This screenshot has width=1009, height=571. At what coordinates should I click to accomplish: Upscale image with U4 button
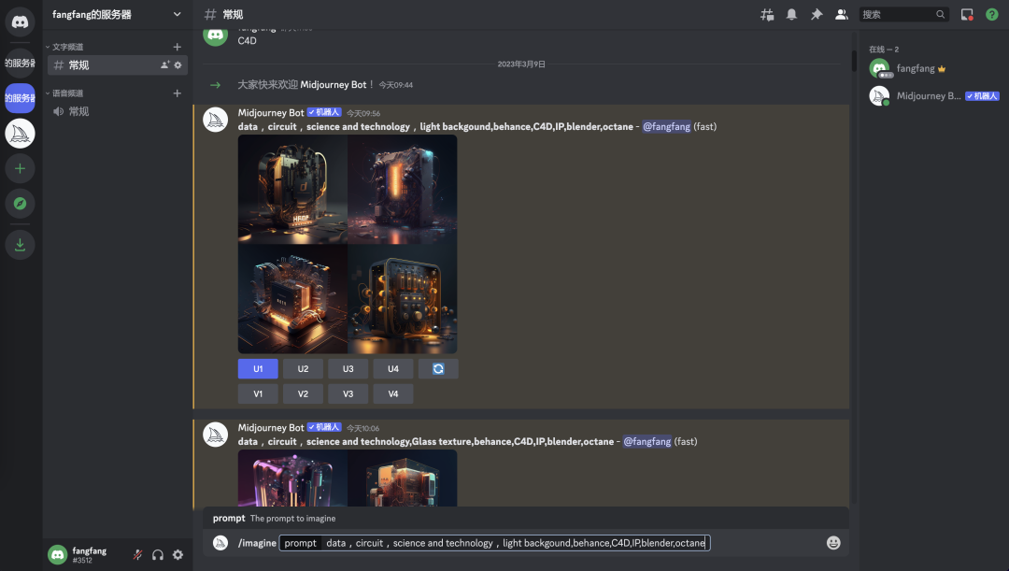393,369
